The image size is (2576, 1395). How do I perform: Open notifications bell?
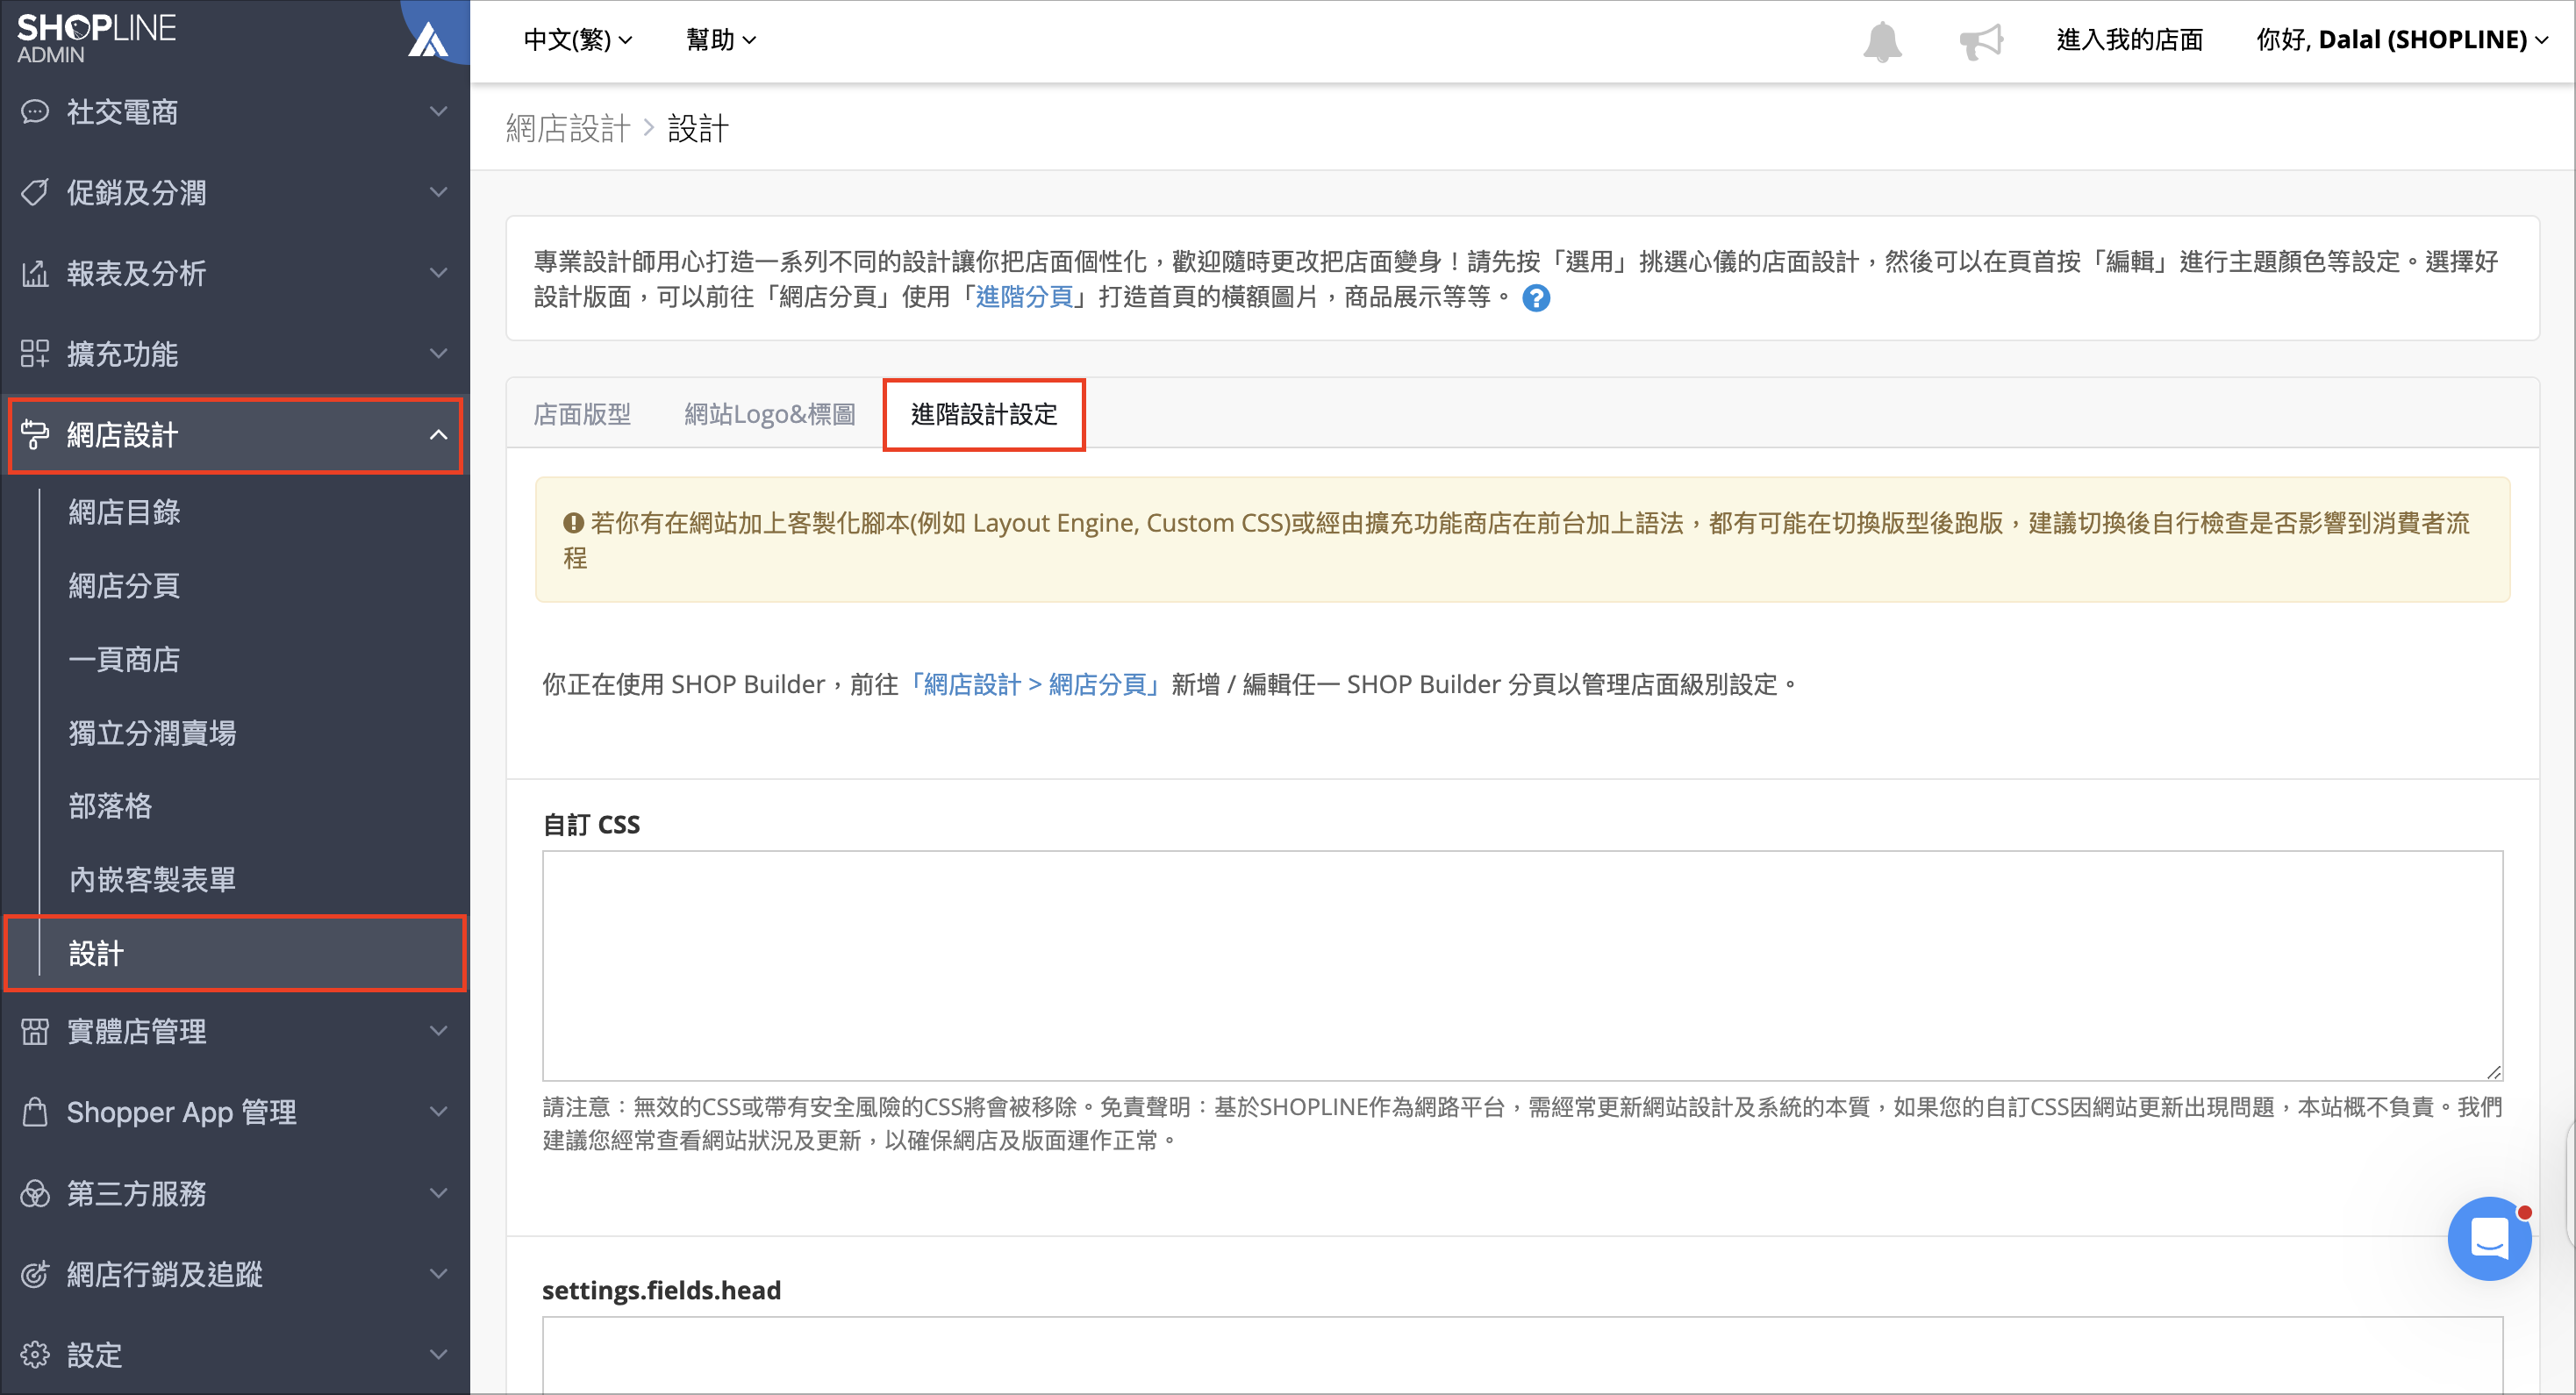point(1882,41)
